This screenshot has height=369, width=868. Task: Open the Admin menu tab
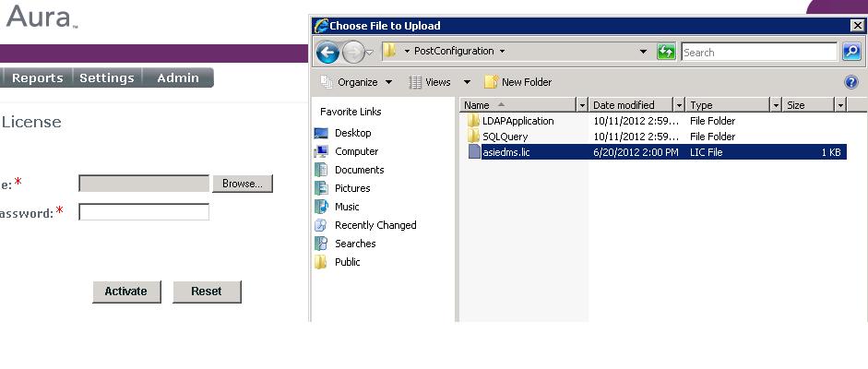point(177,78)
